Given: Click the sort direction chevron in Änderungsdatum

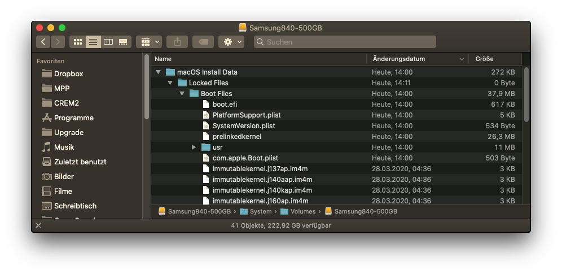Looking at the screenshot, I should click(462, 59).
